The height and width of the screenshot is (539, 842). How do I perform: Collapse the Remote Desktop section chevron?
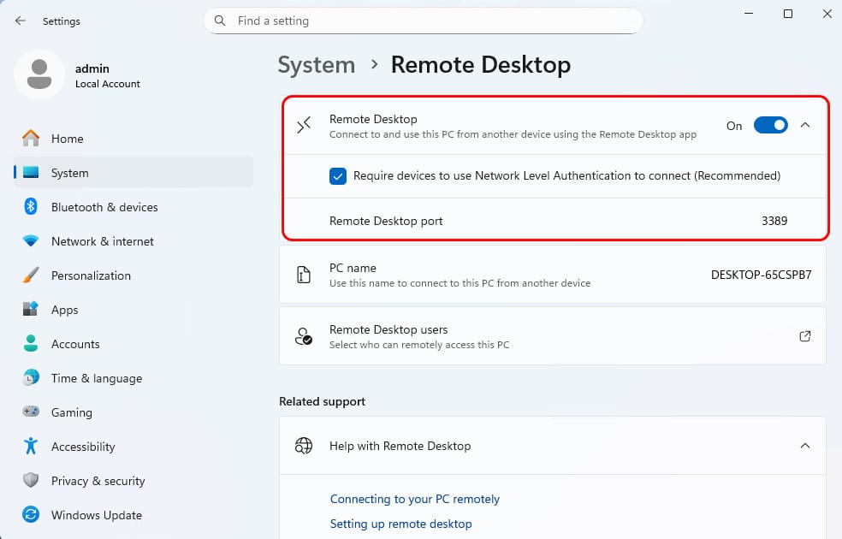click(x=805, y=125)
